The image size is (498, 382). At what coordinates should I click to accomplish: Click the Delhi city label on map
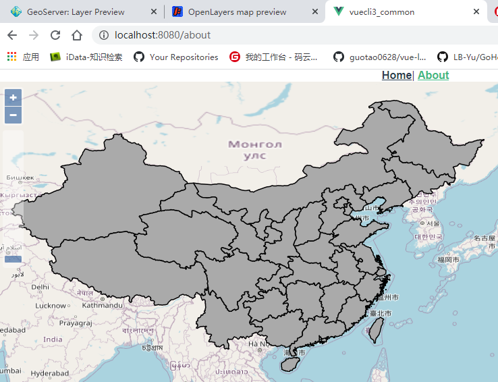pyautogui.click(x=40, y=287)
